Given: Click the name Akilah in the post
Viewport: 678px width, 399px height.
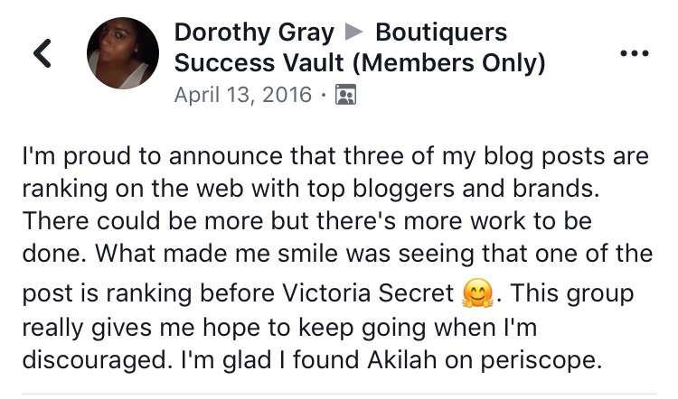Looking at the screenshot, I should (x=402, y=359).
